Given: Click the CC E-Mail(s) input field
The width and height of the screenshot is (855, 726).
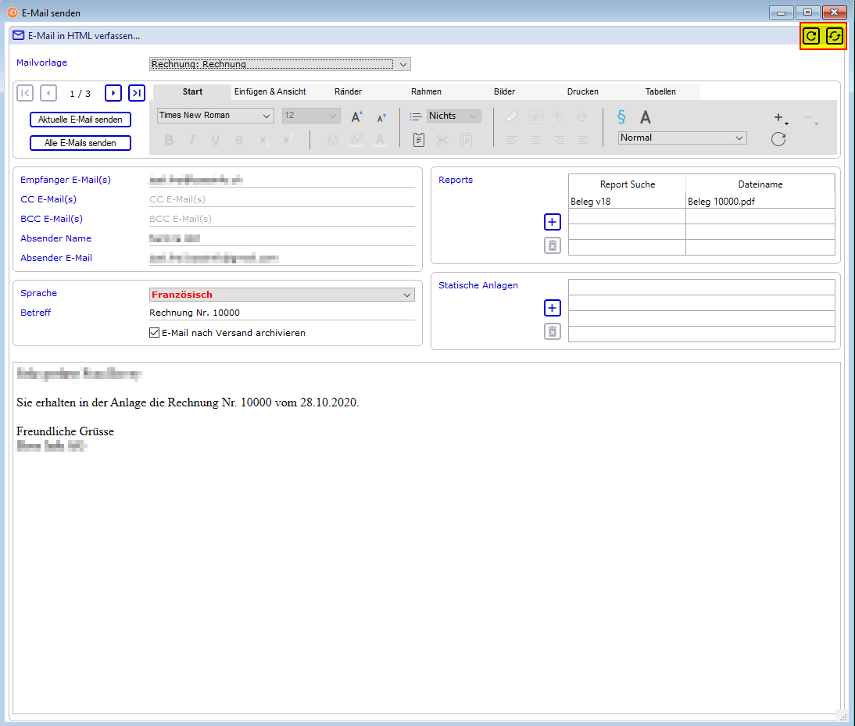Looking at the screenshot, I should 281,199.
